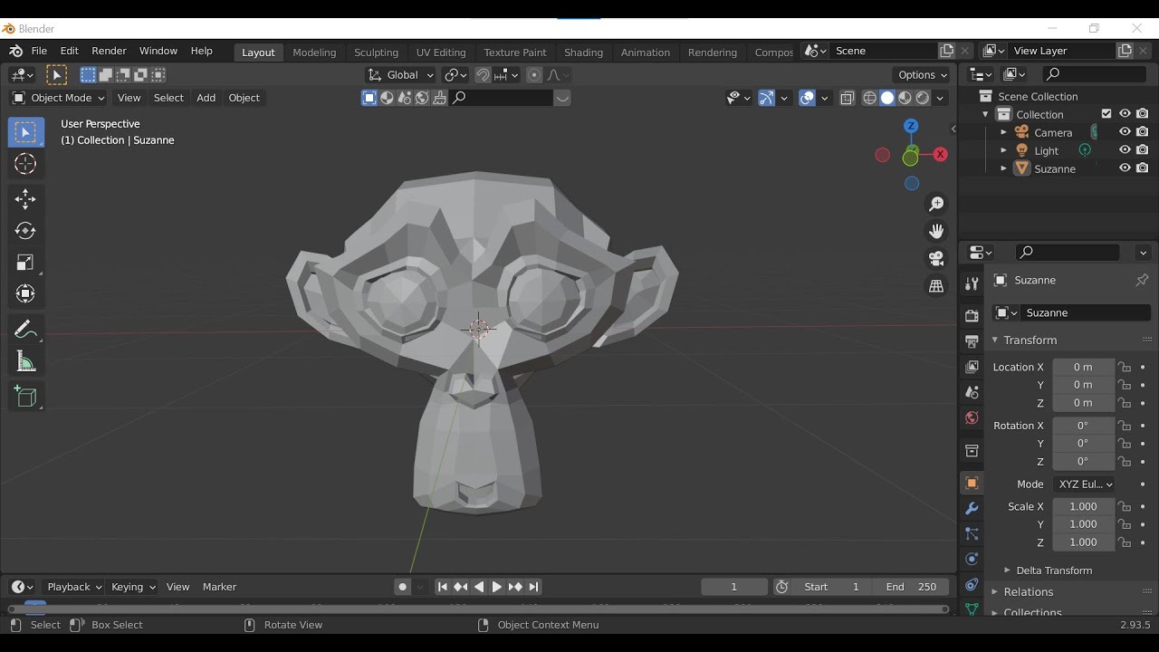Click the End frame 250 field

tap(913, 587)
